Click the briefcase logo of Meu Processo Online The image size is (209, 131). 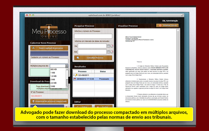[x=49, y=29]
